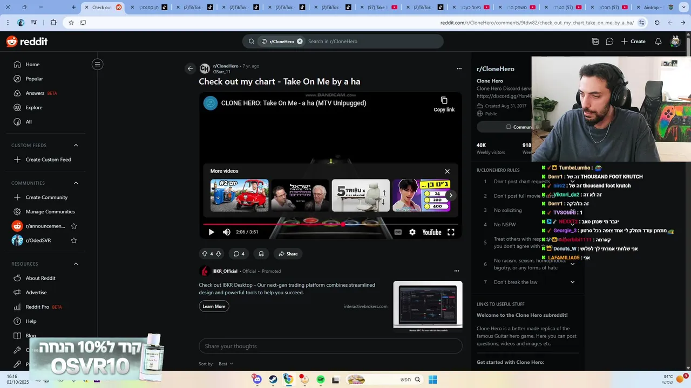Open the user profile avatar menu

675,41
